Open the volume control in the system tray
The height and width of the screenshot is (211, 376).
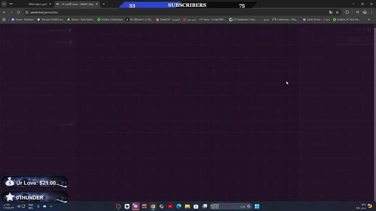(19, 206)
